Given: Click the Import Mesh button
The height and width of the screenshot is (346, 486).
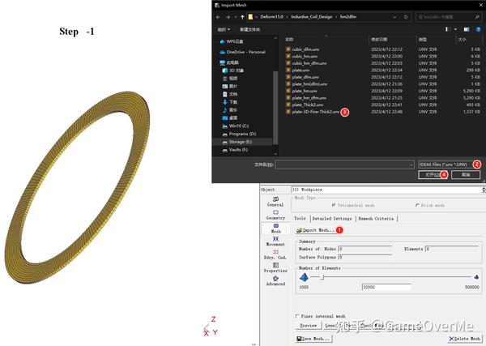Looking at the screenshot, I should [316, 230].
